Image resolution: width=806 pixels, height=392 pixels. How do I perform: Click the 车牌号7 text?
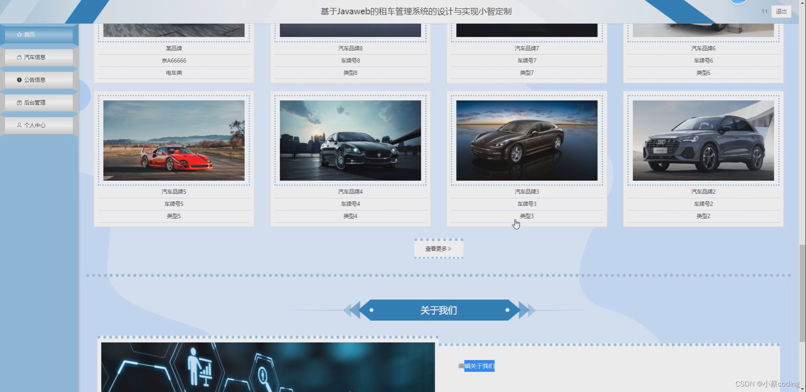coord(527,61)
